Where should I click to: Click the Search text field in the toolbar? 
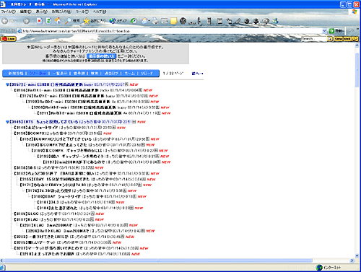click(x=314, y=38)
